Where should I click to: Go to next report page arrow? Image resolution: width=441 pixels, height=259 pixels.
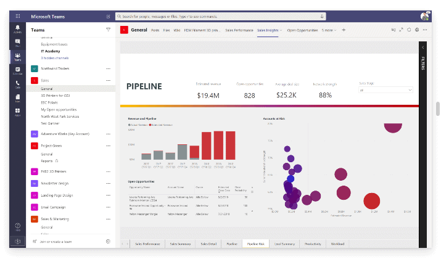(x=128, y=244)
